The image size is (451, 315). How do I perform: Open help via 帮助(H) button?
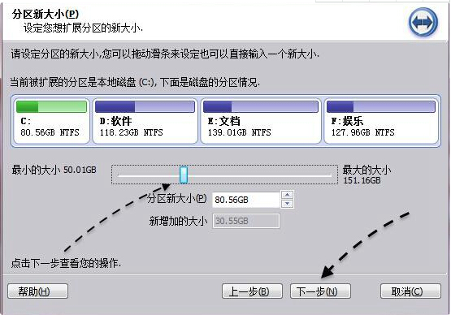[x=37, y=291]
